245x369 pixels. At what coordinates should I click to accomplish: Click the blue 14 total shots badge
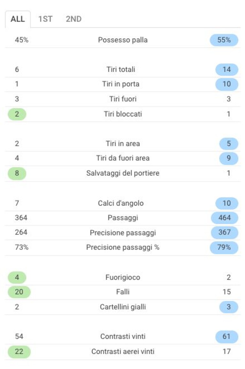[x=226, y=70]
